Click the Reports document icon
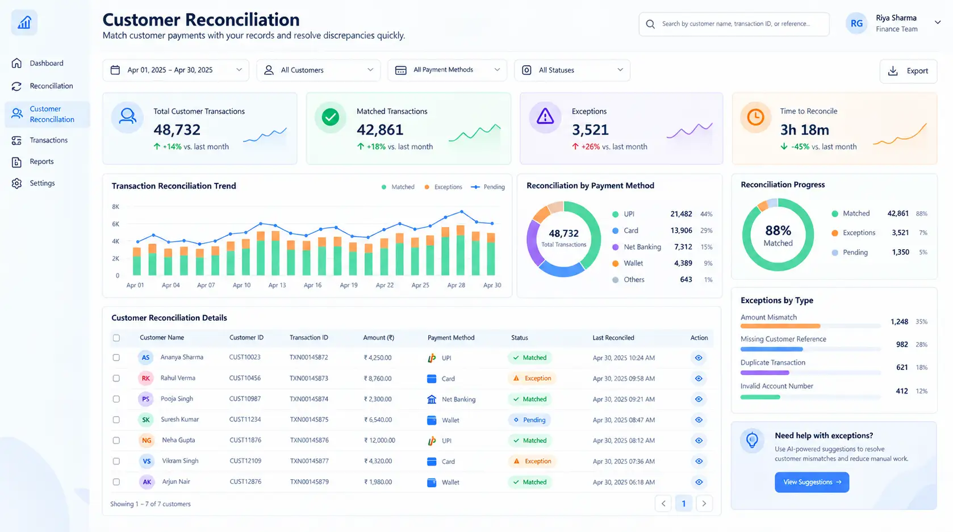The height and width of the screenshot is (532, 953). [x=16, y=162]
